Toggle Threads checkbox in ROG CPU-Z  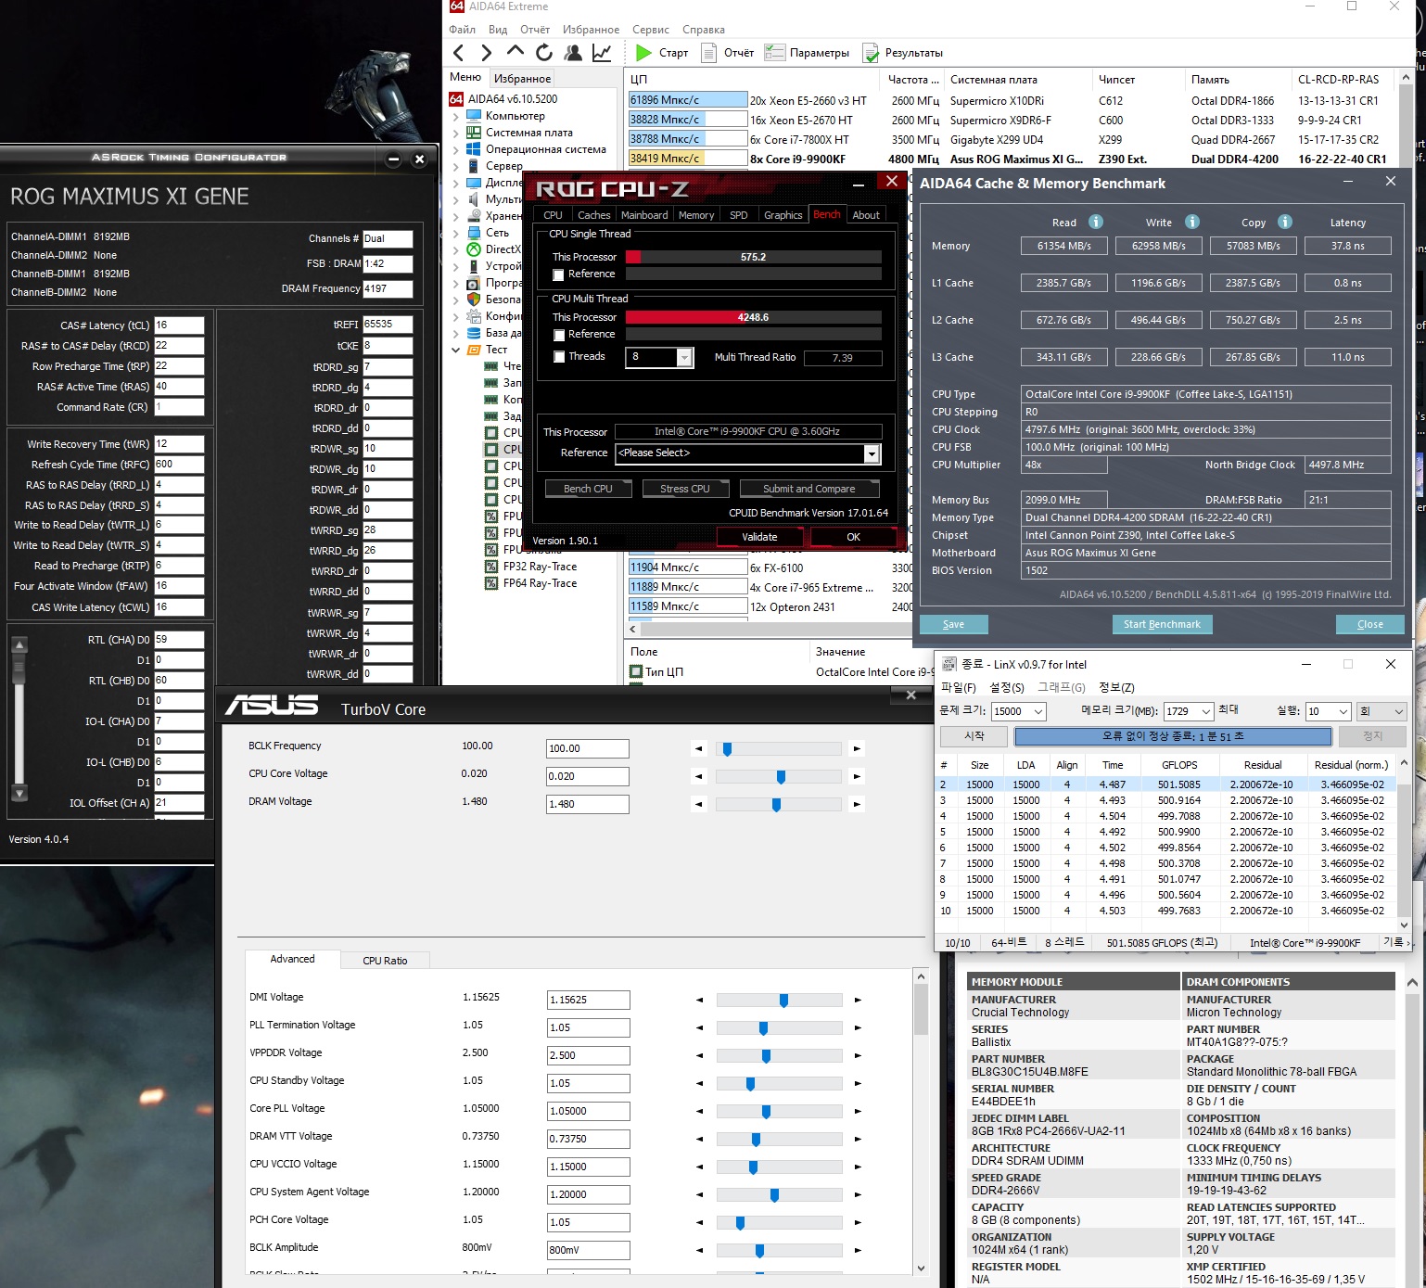(x=558, y=357)
